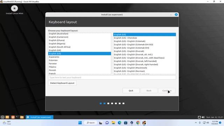Select English (Cameroon) layout
Screen dimensions: 224x126
(x=79, y=37)
